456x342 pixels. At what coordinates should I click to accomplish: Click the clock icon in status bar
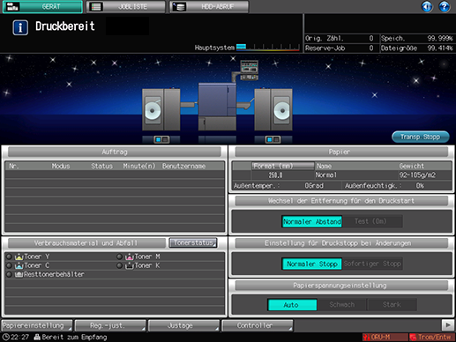click(x=5, y=337)
